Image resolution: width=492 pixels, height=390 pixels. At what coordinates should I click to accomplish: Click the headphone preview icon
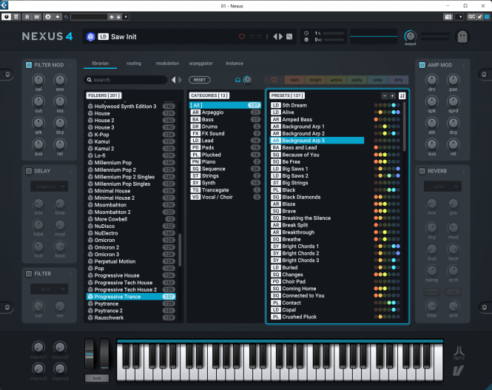[237, 80]
